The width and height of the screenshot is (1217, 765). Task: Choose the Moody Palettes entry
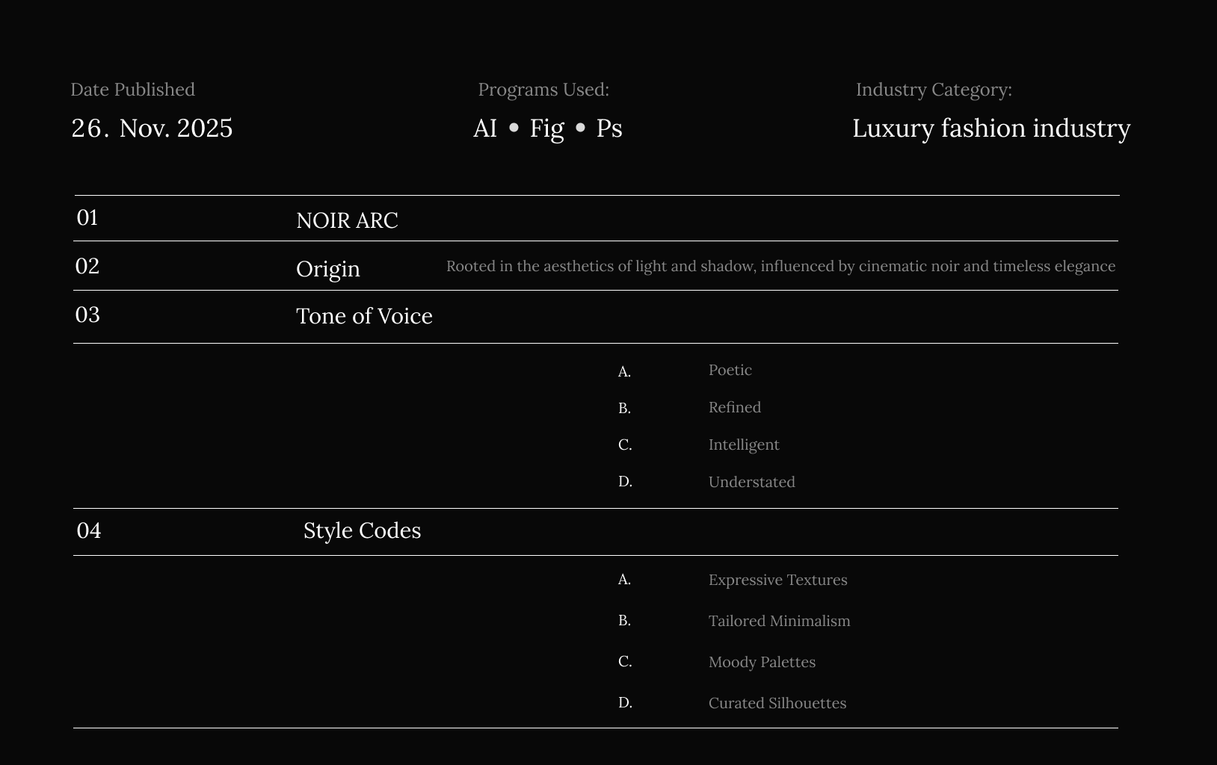[x=762, y=662]
